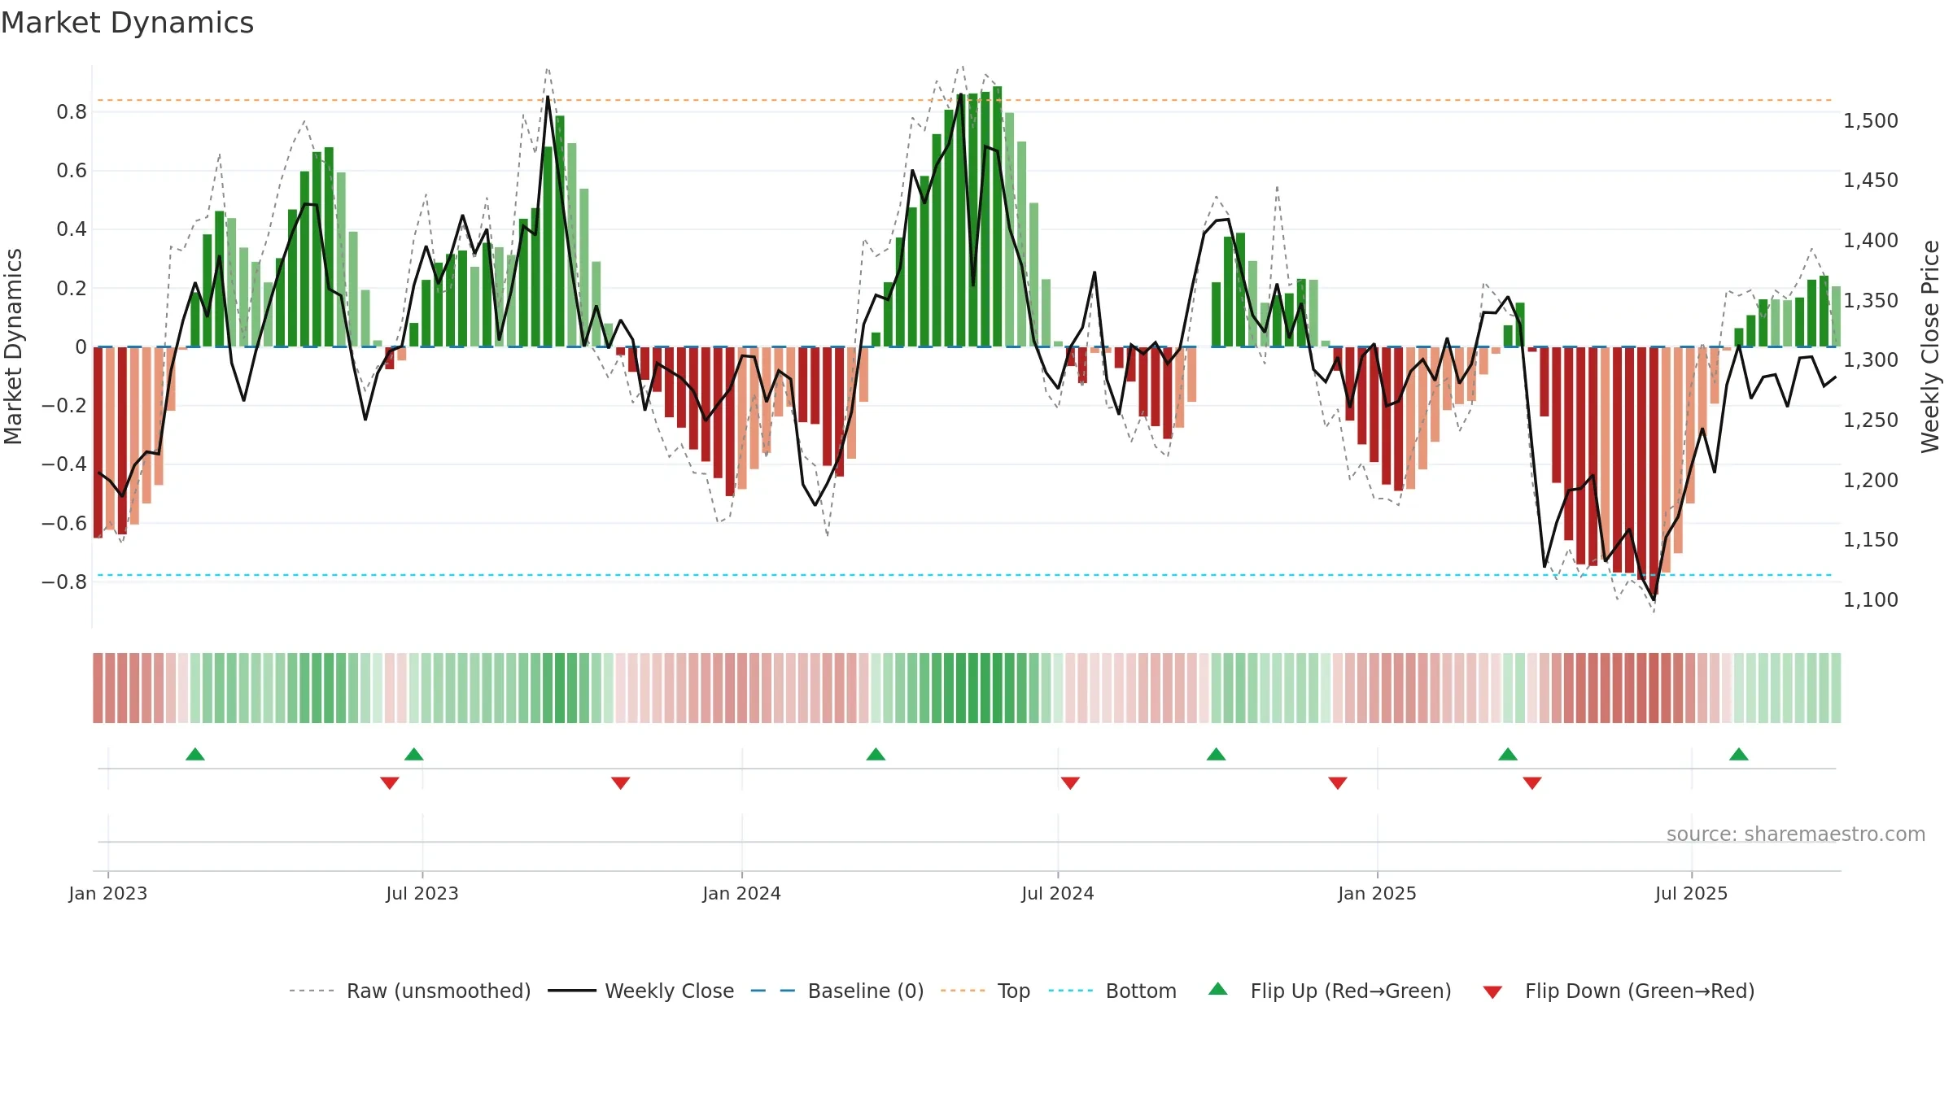Click the −0.2 left axis tick label
The image size is (1953, 1098).
tap(64, 405)
